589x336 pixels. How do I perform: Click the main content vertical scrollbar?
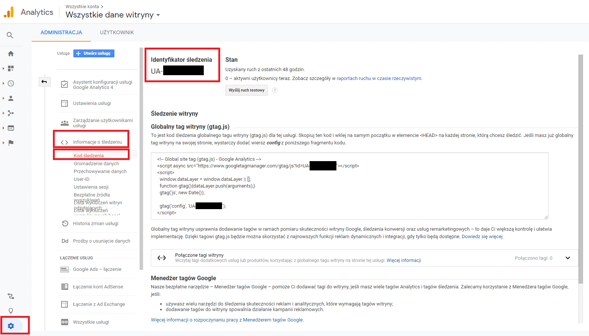(x=581, y=169)
